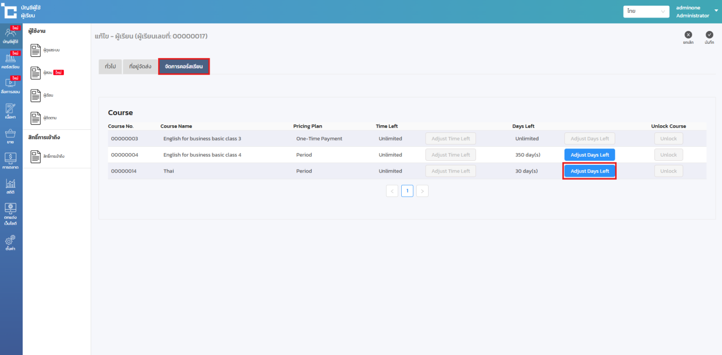Screen dimensions: 722x355
Task: Select ผู้สอน (instructor) in the user list
Action: [x=47, y=73]
